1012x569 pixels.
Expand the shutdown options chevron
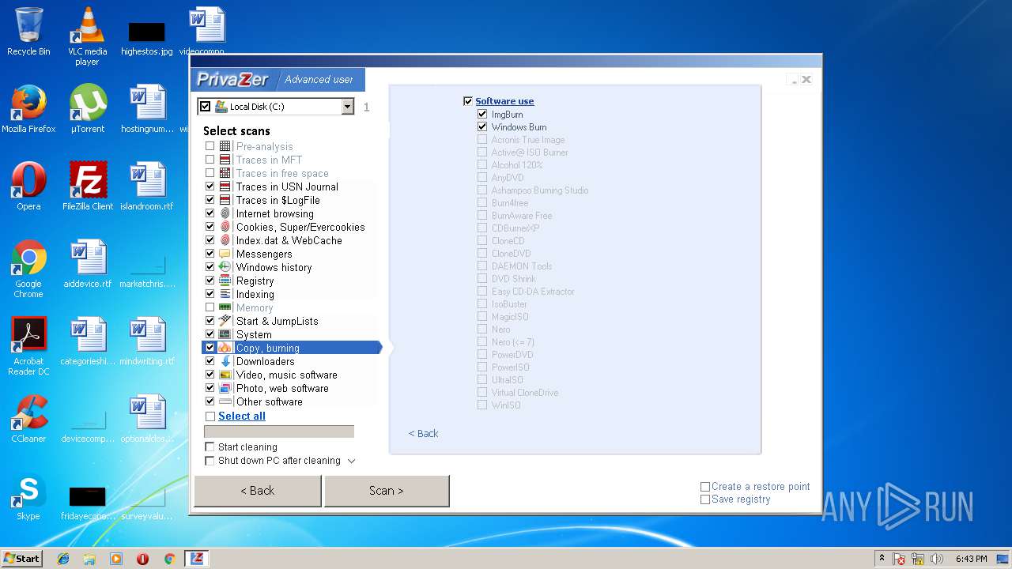[x=351, y=461]
